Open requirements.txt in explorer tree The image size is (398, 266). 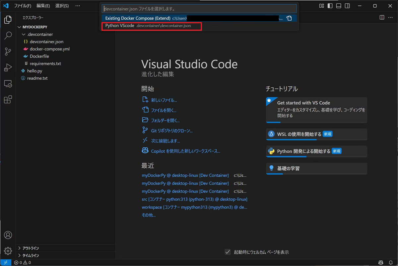[45, 64]
